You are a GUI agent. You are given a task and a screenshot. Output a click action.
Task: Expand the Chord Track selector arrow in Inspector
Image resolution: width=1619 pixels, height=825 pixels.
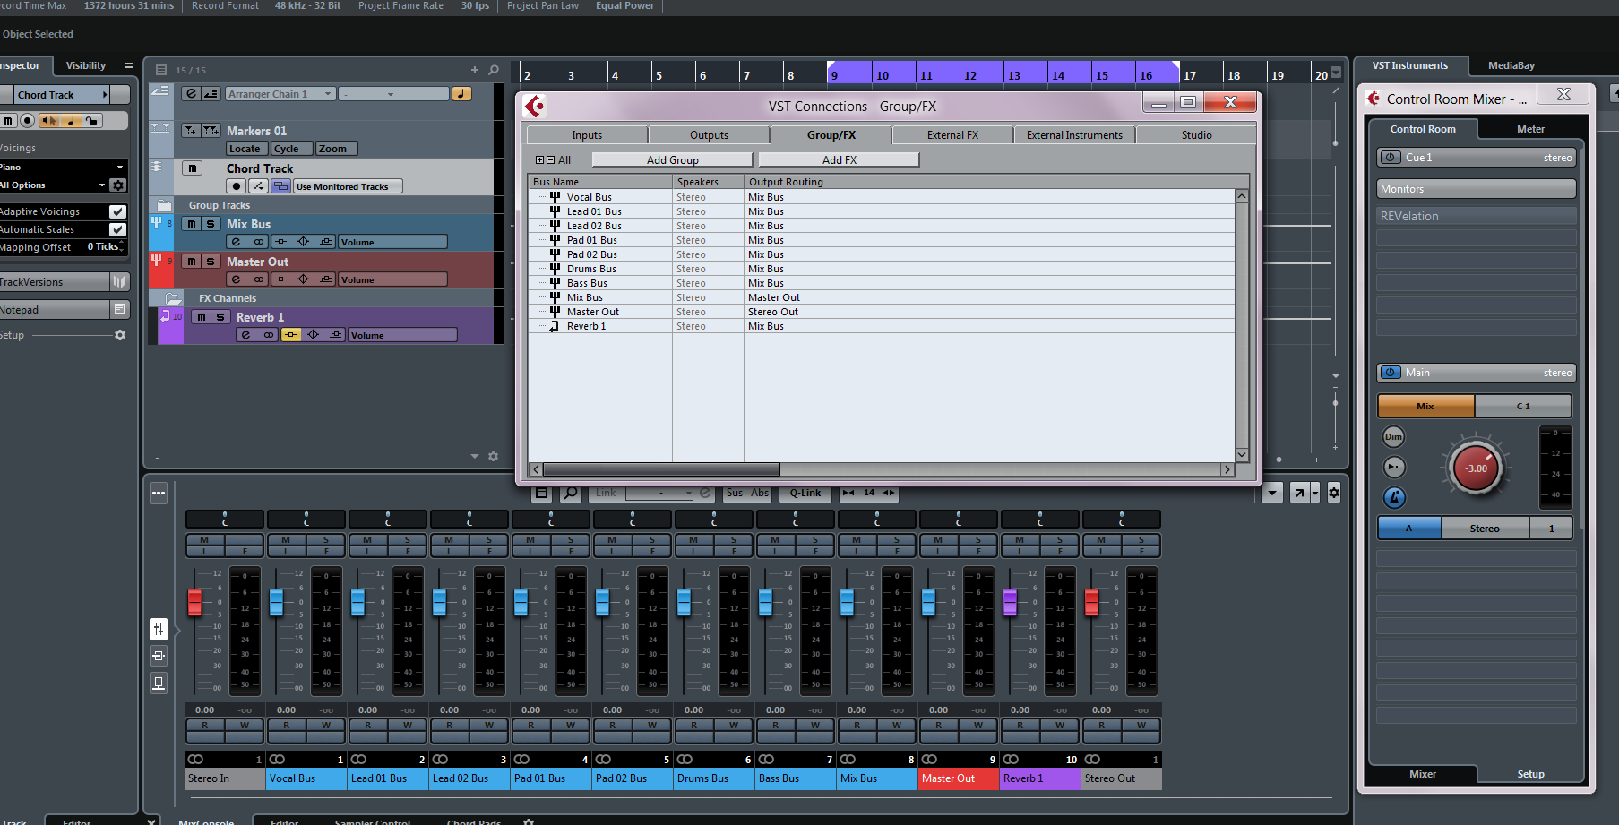tap(105, 95)
